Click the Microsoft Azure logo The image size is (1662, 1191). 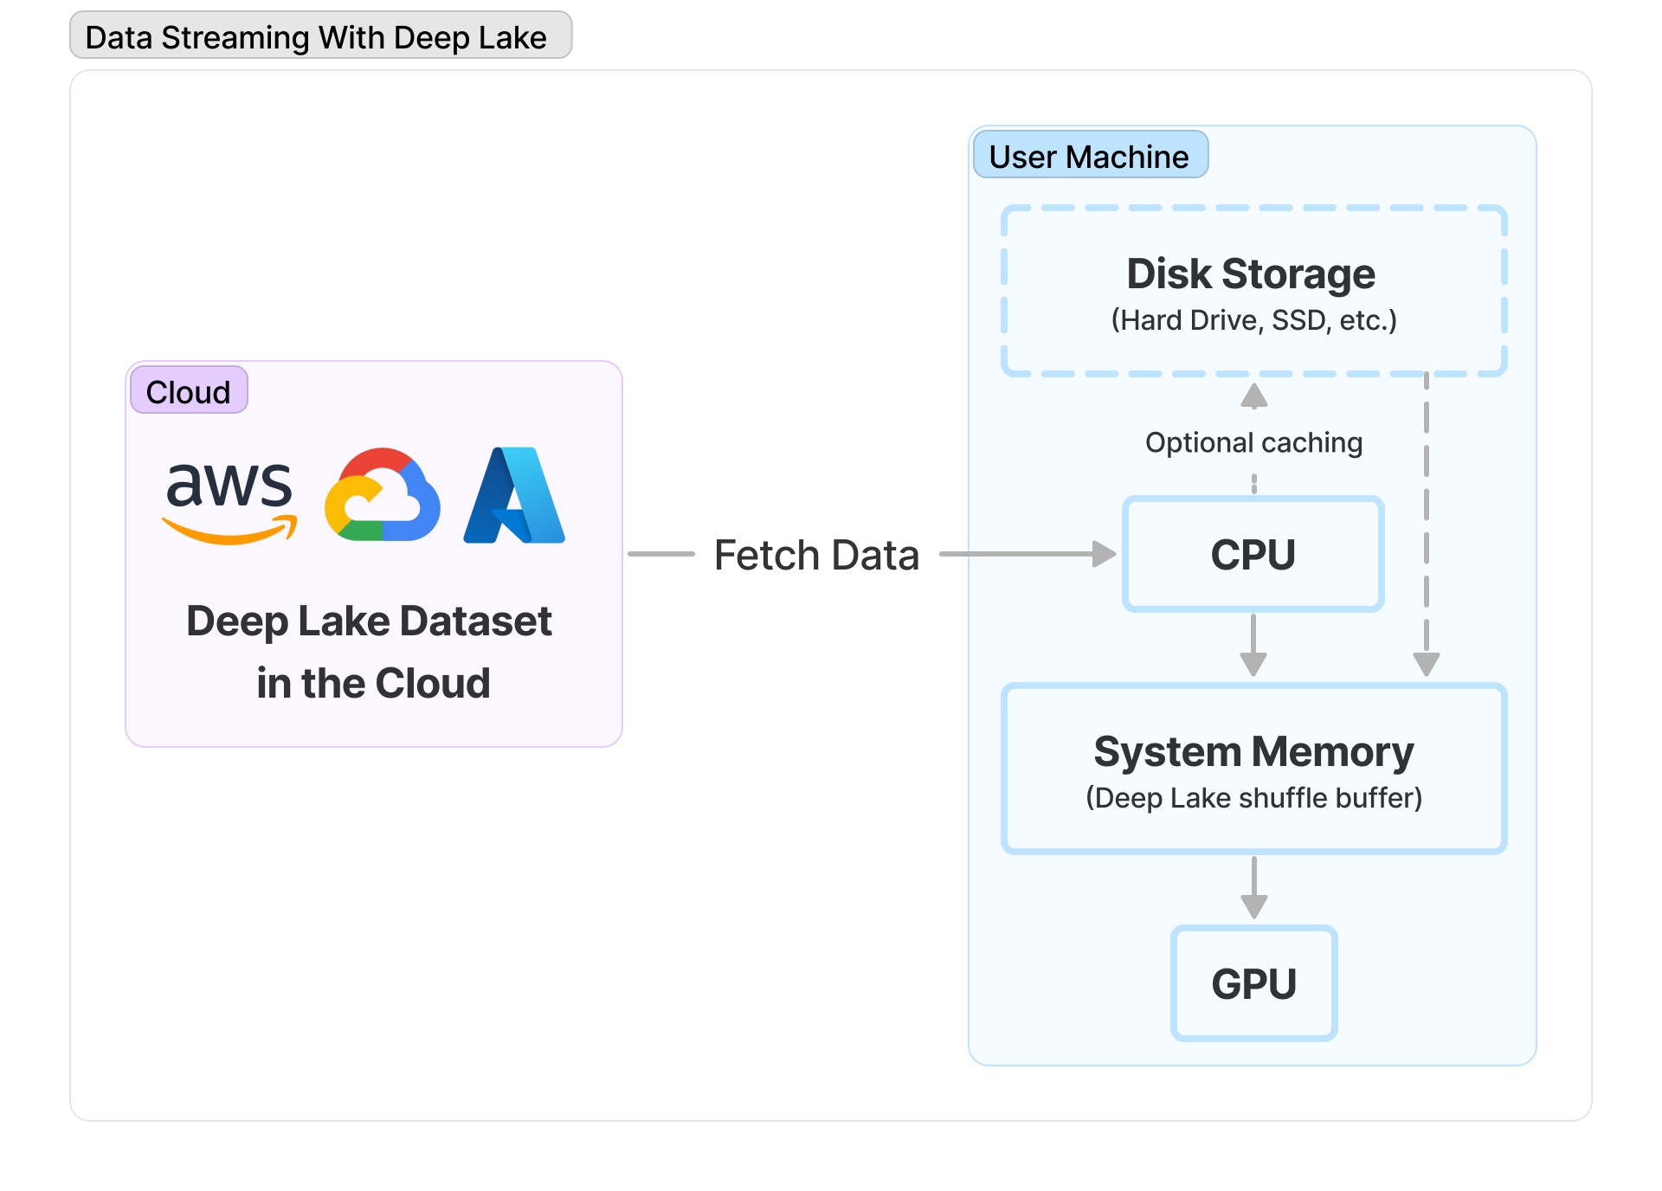click(514, 495)
